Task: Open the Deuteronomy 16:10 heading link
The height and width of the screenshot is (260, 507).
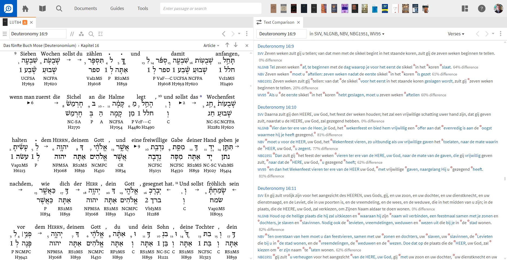Action: pos(277,107)
